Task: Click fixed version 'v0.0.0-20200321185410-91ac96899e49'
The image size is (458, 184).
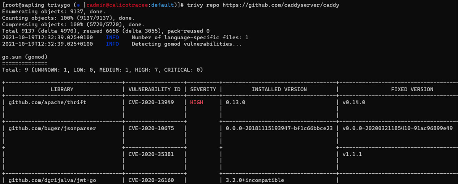Action: click(398, 128)
